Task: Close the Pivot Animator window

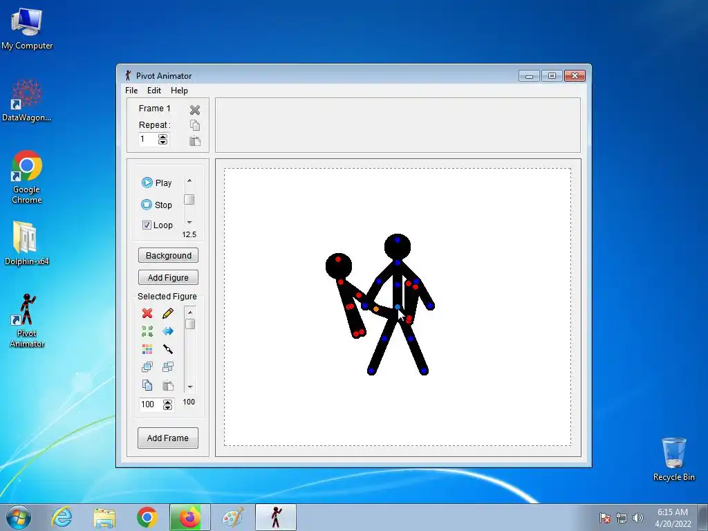Action: pyautogui.click(x=575, y=76)
